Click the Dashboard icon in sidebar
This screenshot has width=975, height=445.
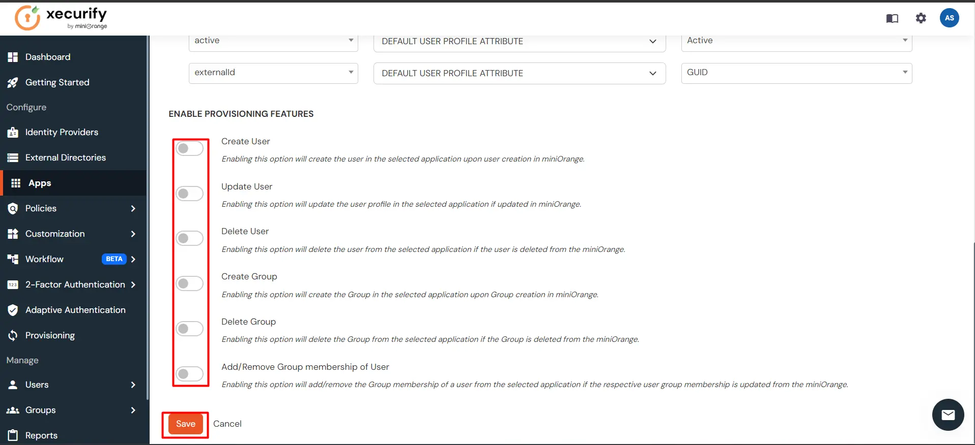(13, 57)
